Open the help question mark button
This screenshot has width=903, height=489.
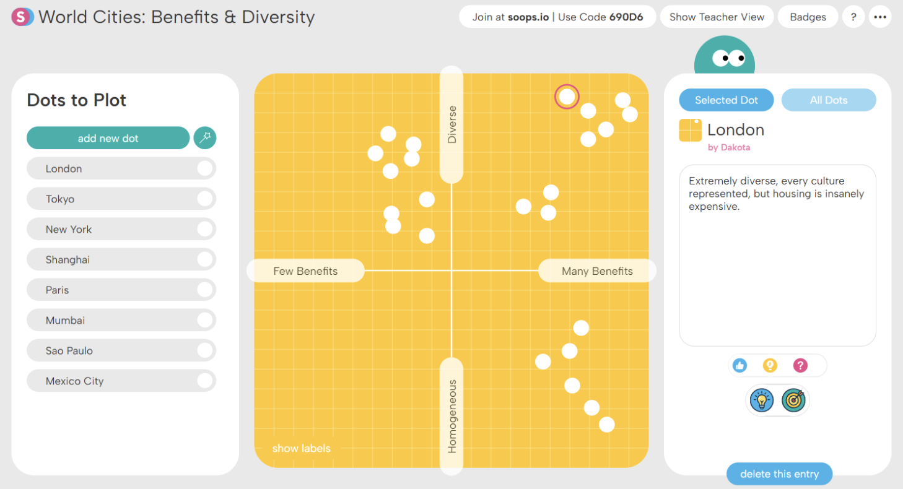pos(853,17)
